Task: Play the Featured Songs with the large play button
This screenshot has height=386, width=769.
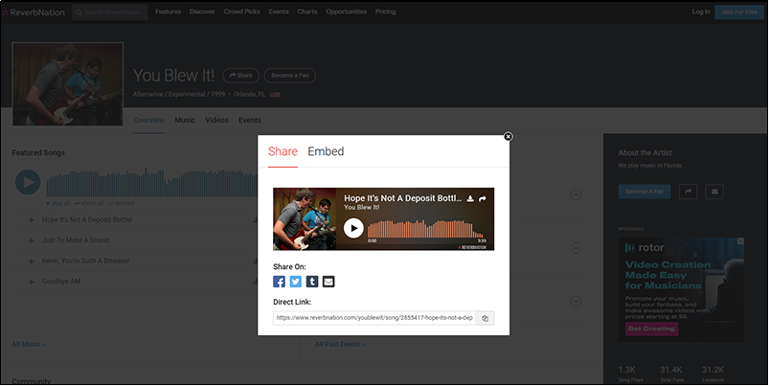Action: [28, 182]
